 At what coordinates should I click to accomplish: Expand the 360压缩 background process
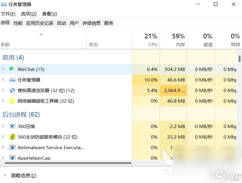coord(3,126)
